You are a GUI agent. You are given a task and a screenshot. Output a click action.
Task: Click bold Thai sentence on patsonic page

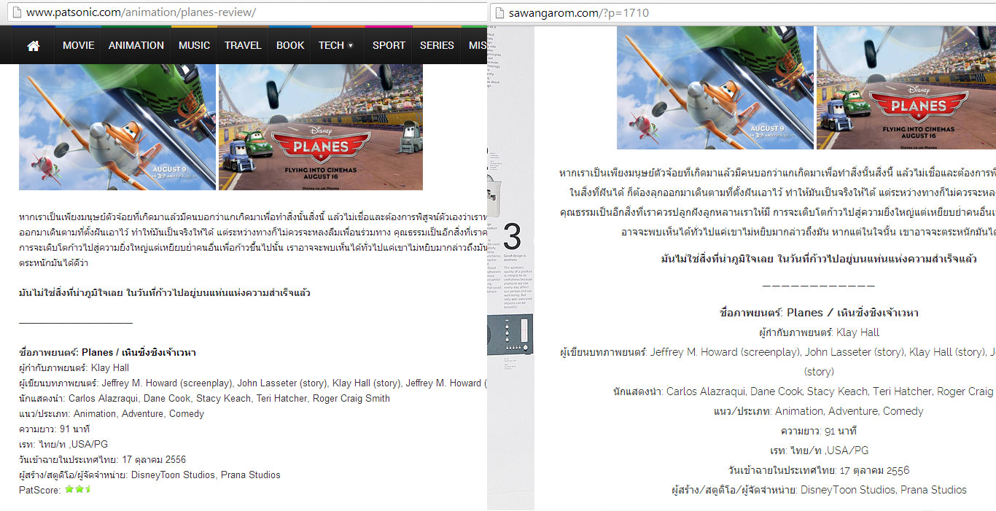165,293
